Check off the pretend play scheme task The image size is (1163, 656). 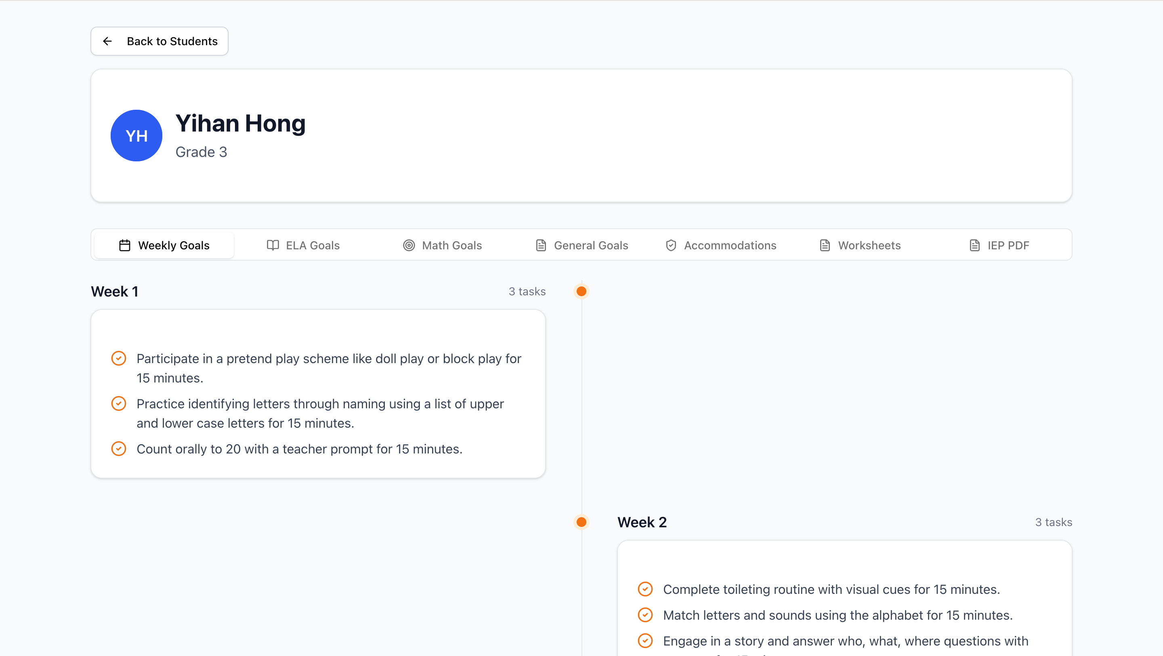119,358
